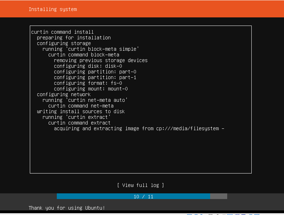Select the 'curtin command net-meta' line
The width and height of the screenshot is (284, 215).
(x=81, y=106)
